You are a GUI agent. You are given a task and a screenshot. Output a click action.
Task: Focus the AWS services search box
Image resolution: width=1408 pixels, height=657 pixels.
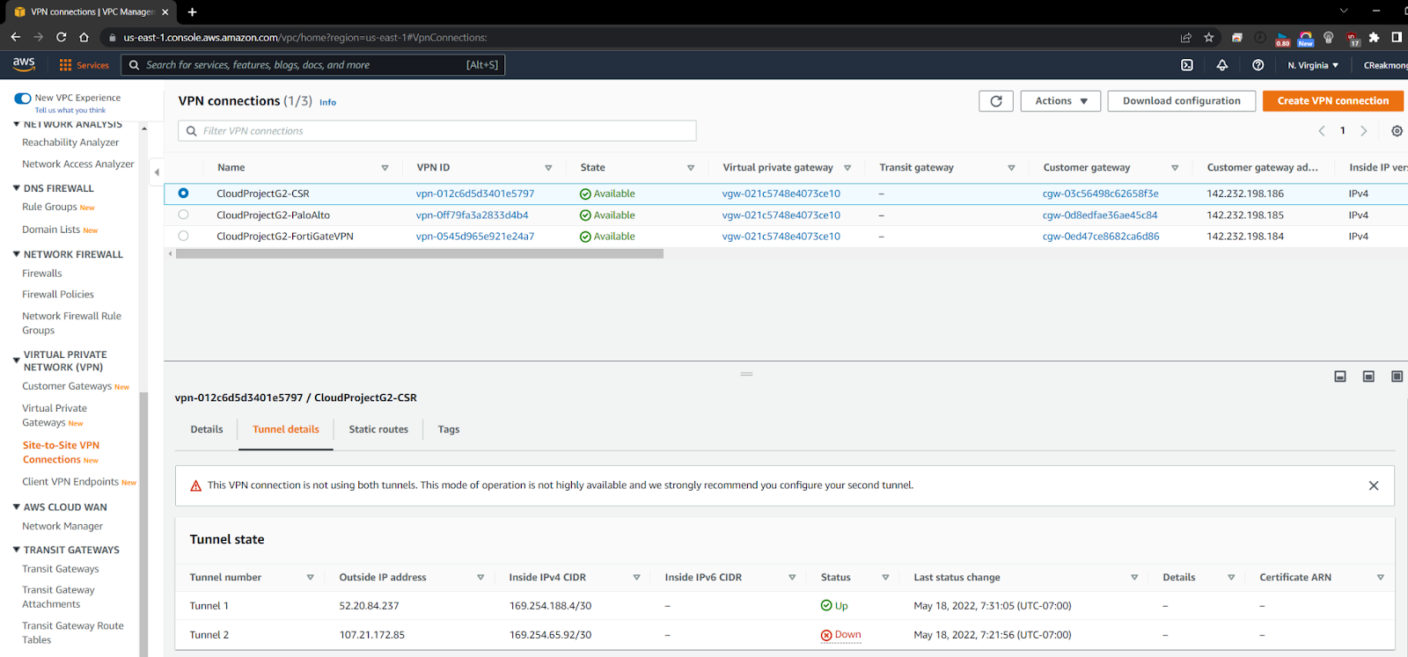pyautogui.click(x=313, y=65)
